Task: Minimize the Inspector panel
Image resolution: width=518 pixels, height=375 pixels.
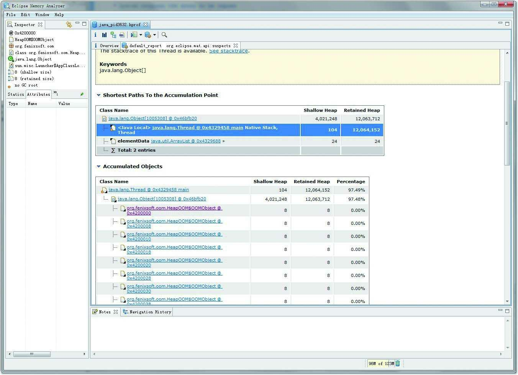Action: coord(77,23)
